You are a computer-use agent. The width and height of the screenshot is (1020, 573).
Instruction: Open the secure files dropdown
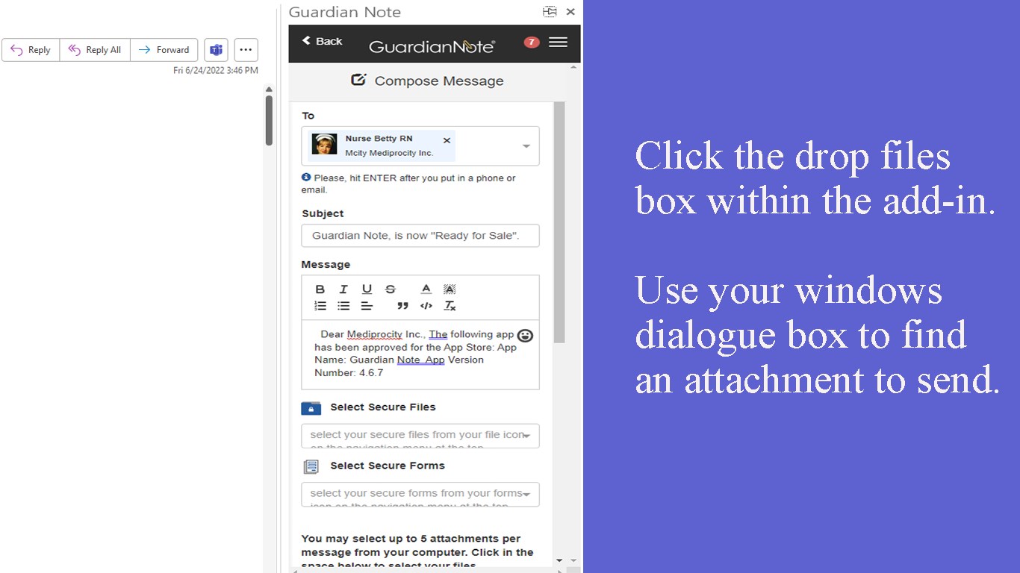pos(420,436)
